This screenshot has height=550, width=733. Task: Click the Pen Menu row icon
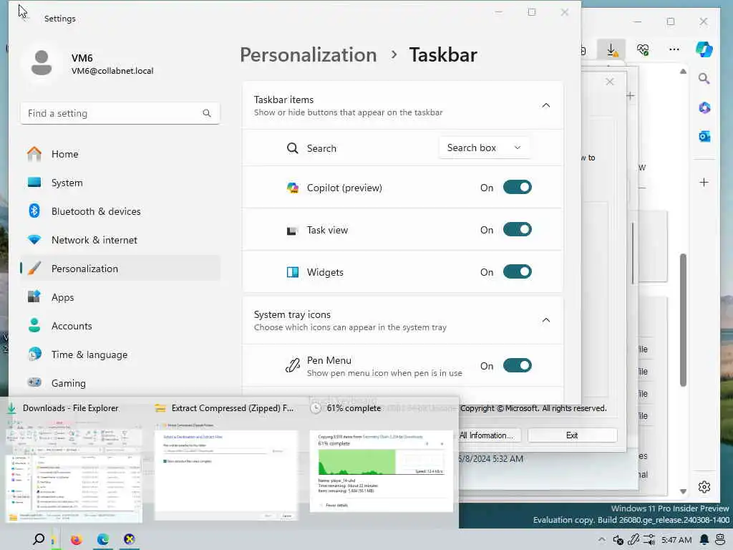293,366
